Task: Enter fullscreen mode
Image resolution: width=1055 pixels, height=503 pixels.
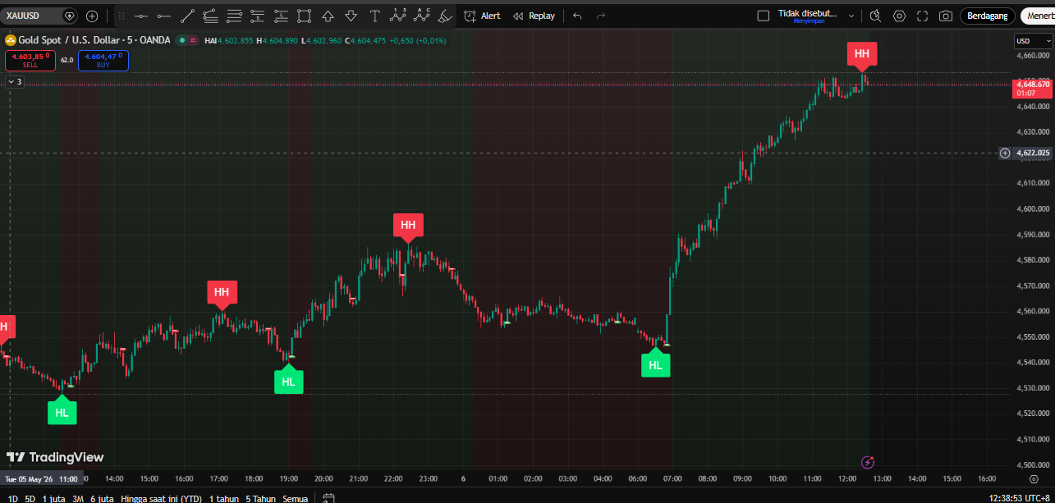Action: coord(922,16)
